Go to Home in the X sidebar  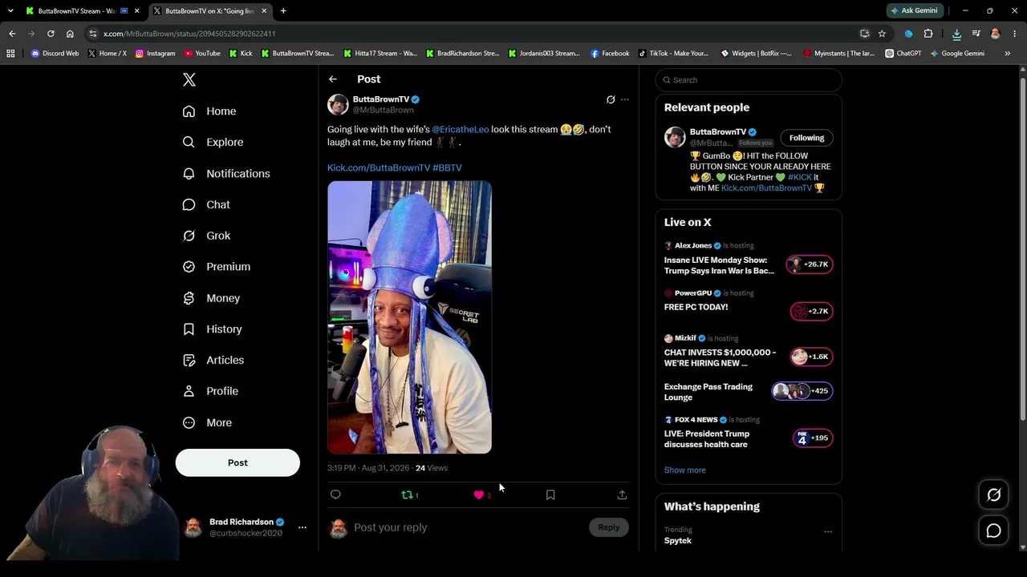click(x=209, y=111)
